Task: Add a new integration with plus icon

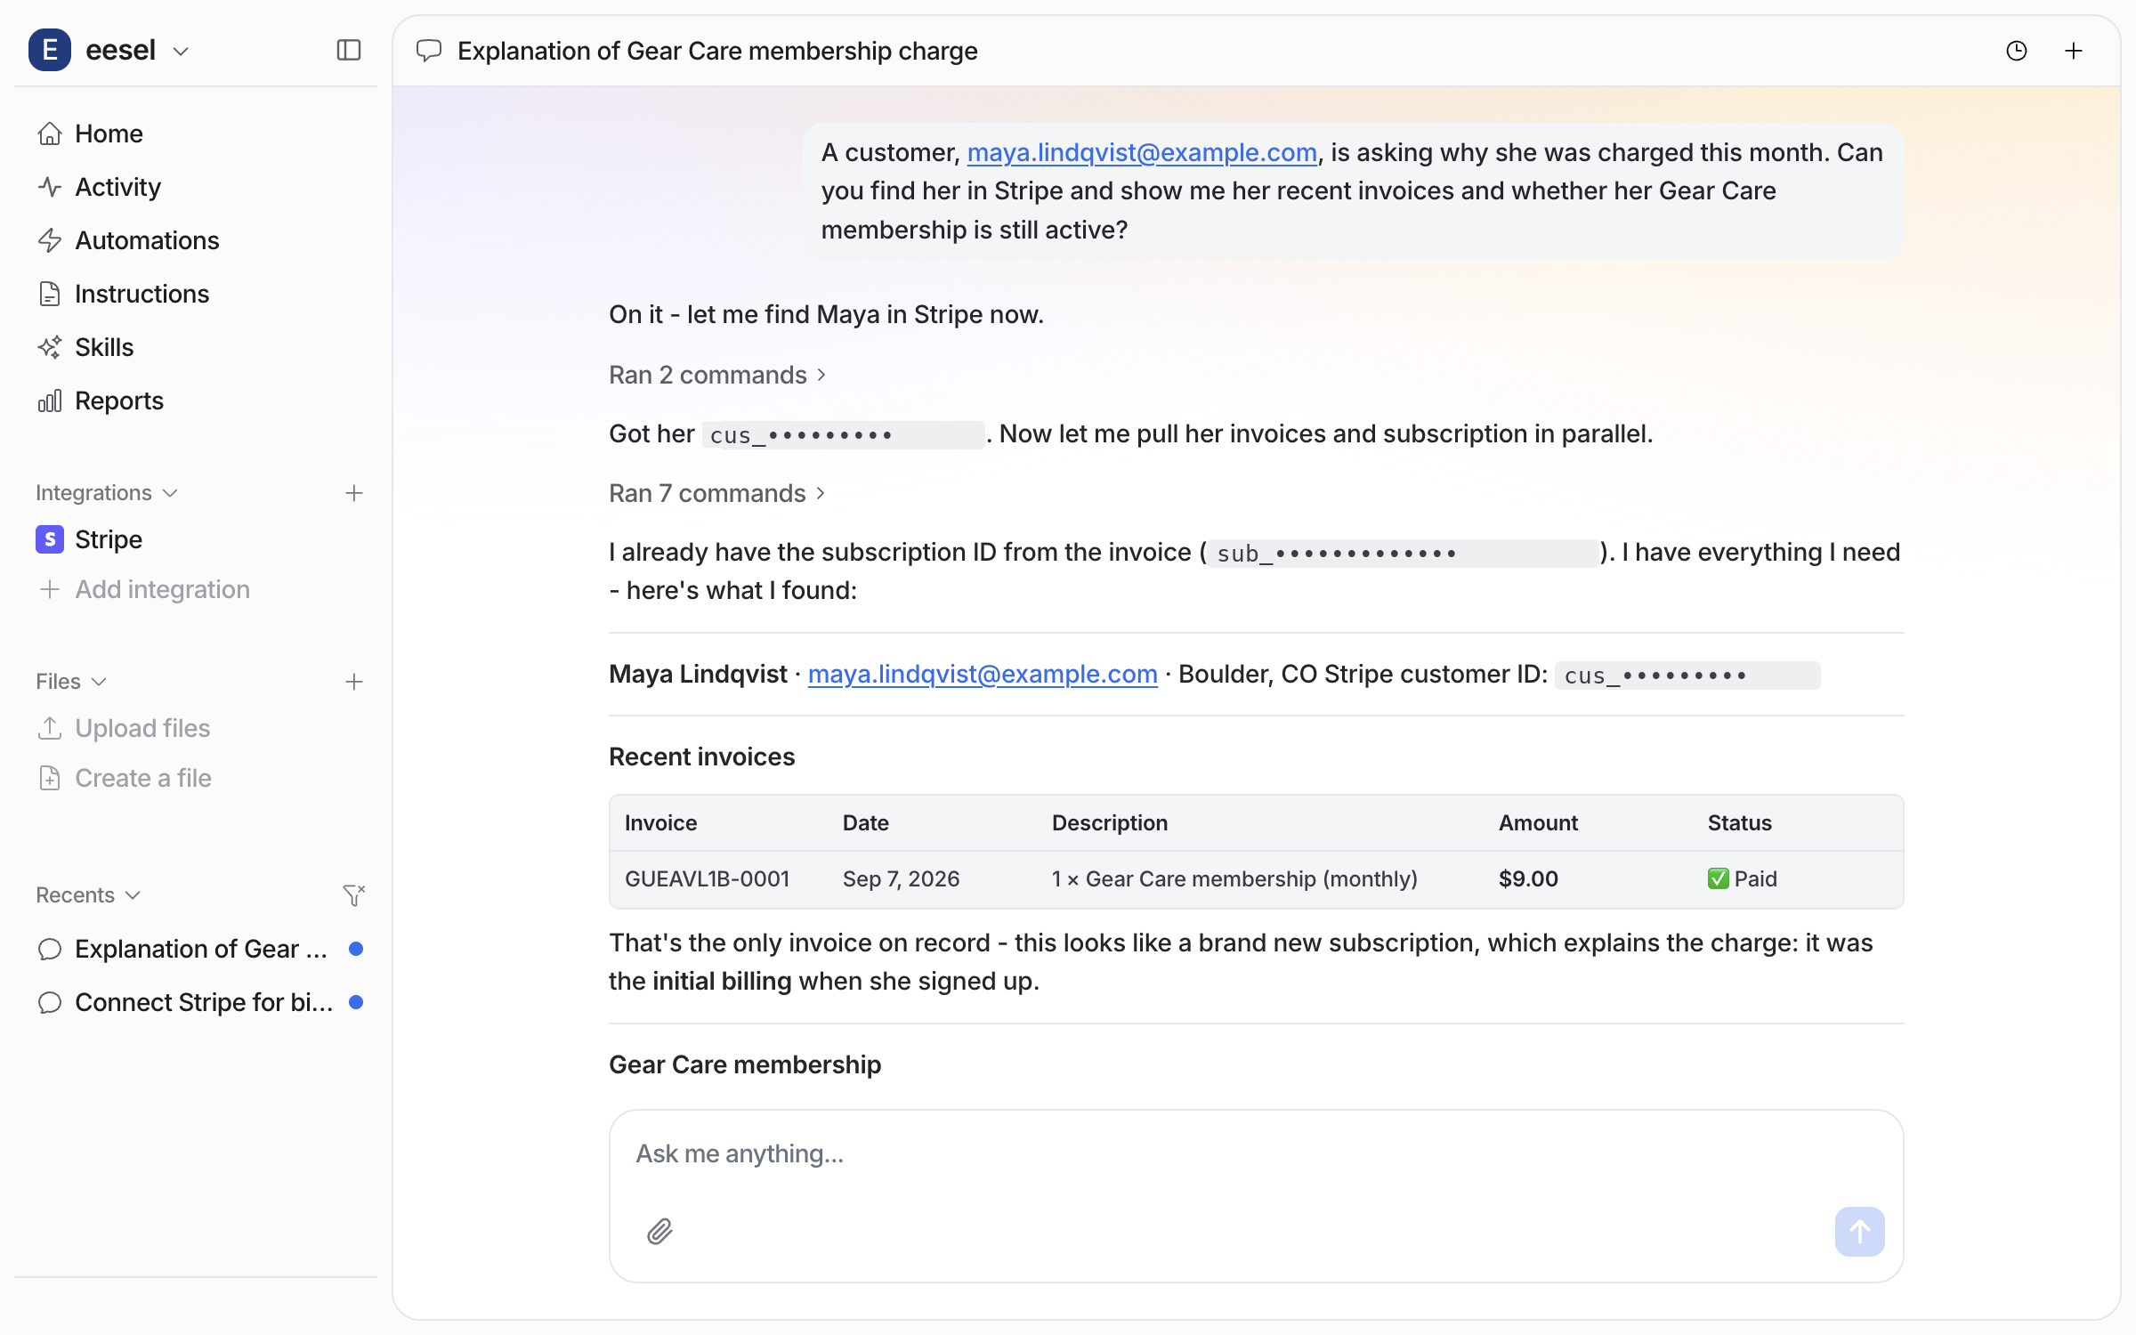Action: pos(354,493)
